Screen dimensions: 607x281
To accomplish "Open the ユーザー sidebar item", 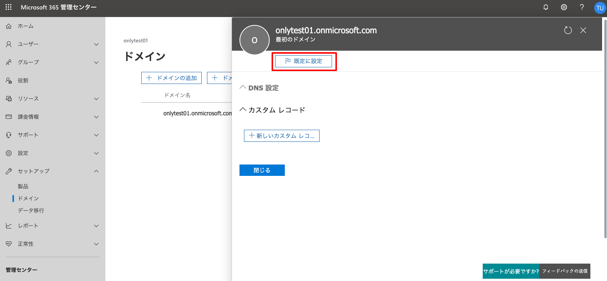I will pos(53,44).
